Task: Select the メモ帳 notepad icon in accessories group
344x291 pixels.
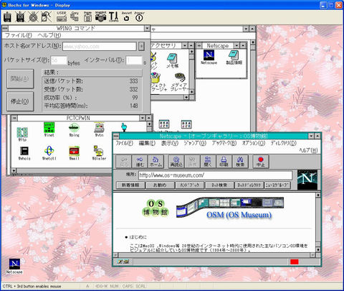Action: [x=172, y=60]
